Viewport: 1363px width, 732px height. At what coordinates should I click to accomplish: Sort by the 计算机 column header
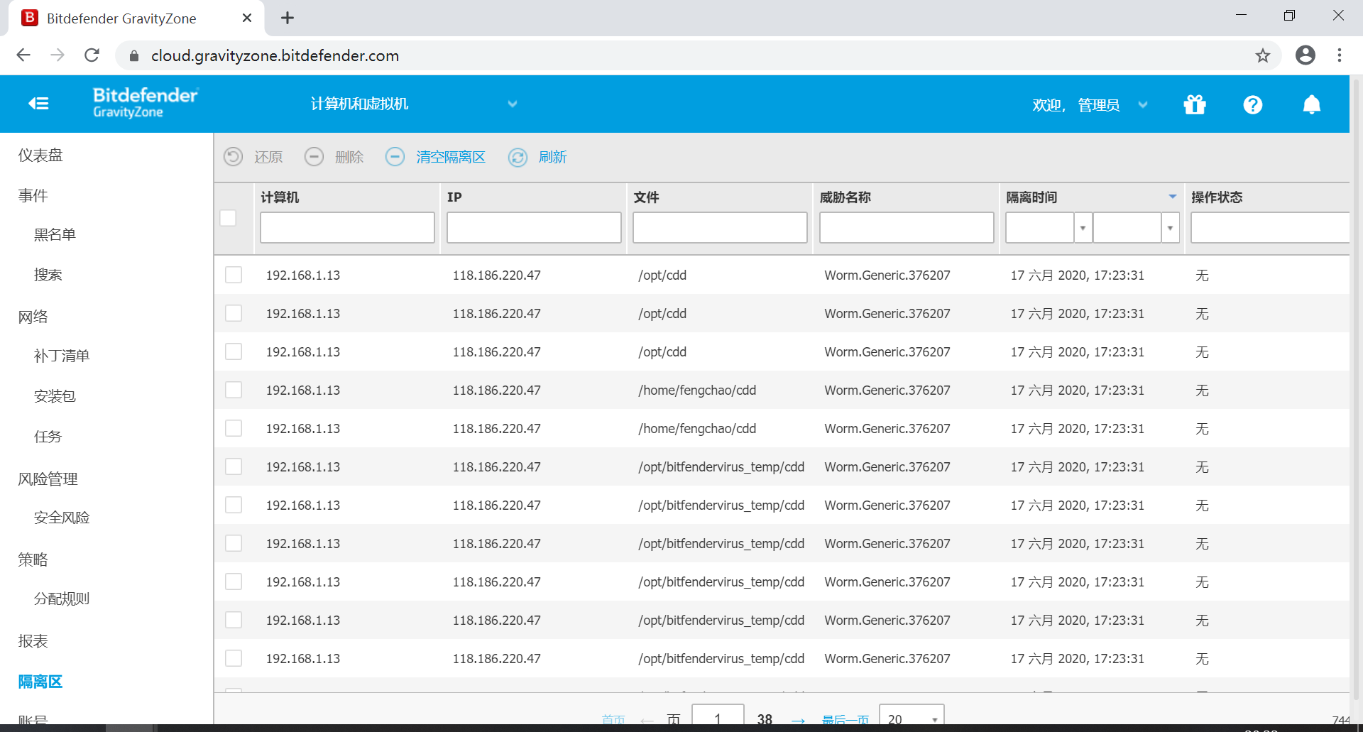[280, 197]
